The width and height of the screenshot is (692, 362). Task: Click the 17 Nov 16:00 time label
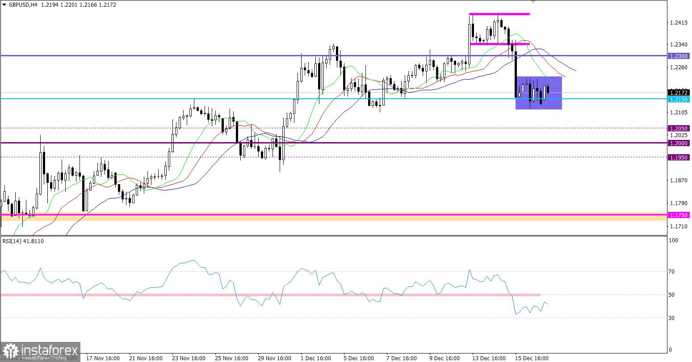pos(103,358)
